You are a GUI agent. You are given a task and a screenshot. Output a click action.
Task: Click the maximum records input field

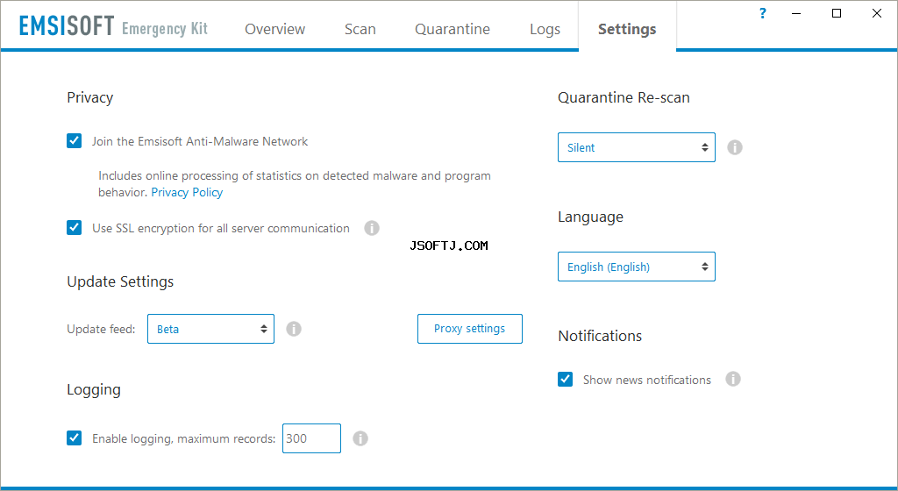click(x=311, y=438)
